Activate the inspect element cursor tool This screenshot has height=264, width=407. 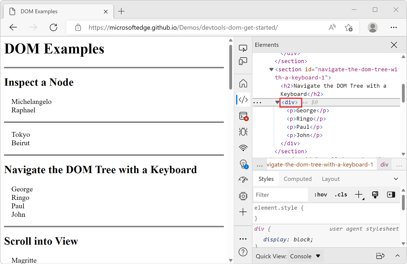click(243, 48)
